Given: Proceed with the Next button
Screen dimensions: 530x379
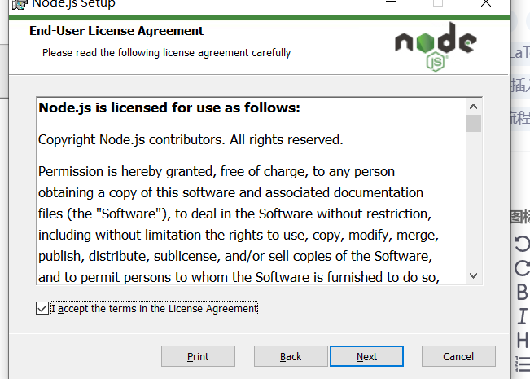Looking at the screenshot, I should (x=366, y=356).
